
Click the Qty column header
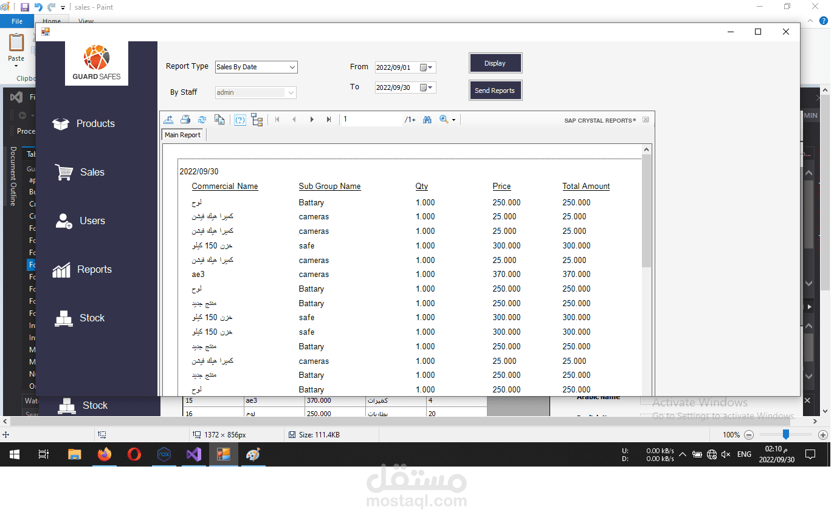(422, 186)
